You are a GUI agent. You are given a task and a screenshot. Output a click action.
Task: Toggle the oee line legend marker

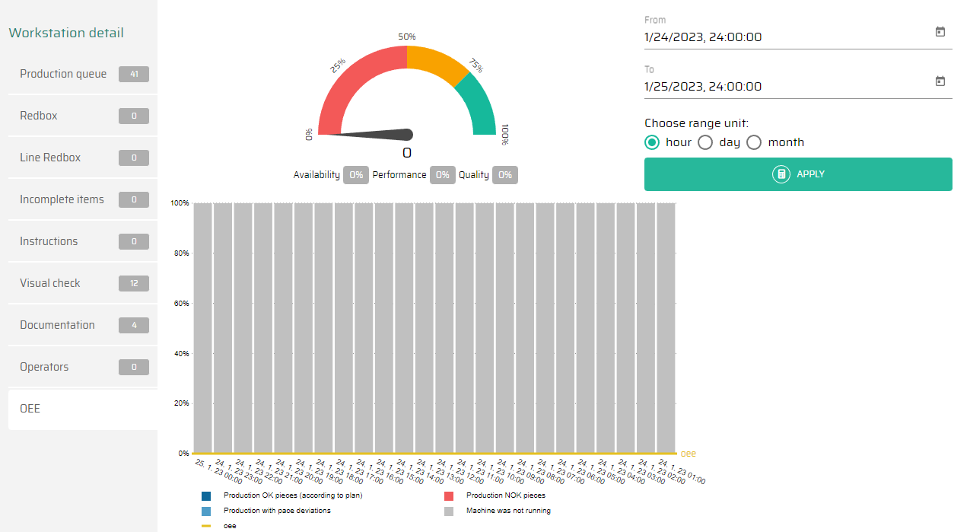pyautogui.click(x=206, y=526)
